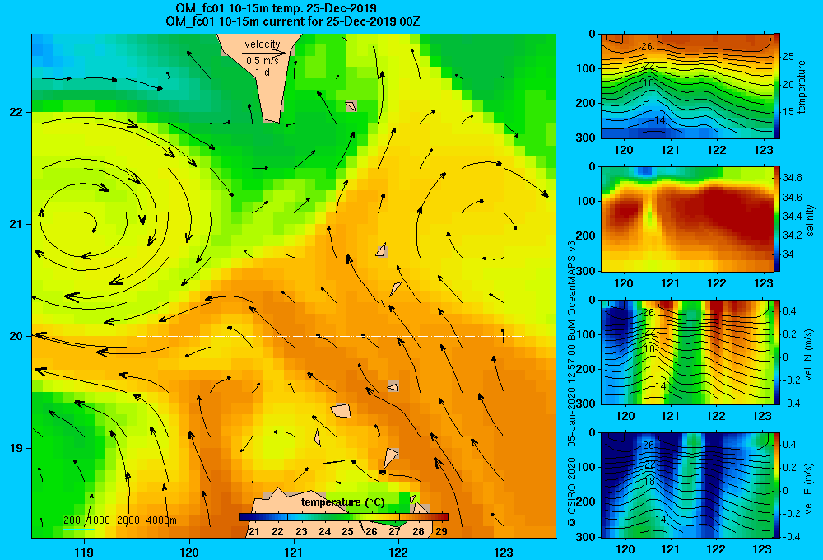Select the velocity reference arrow in the legend

tap(264, 53)
